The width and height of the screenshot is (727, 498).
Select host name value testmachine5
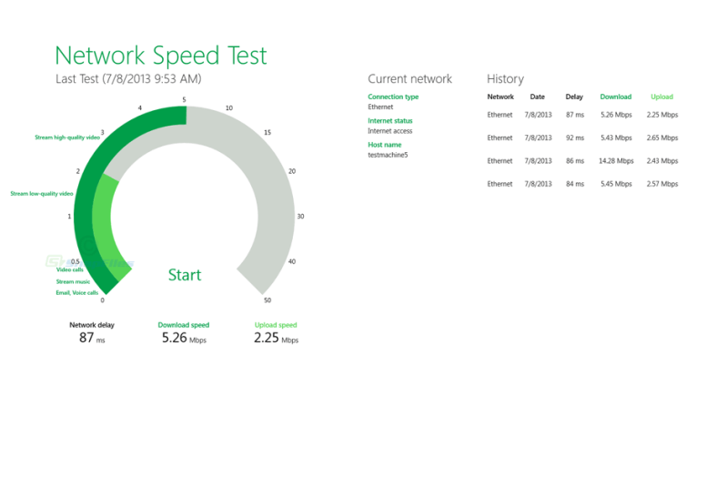coord(388,155)
